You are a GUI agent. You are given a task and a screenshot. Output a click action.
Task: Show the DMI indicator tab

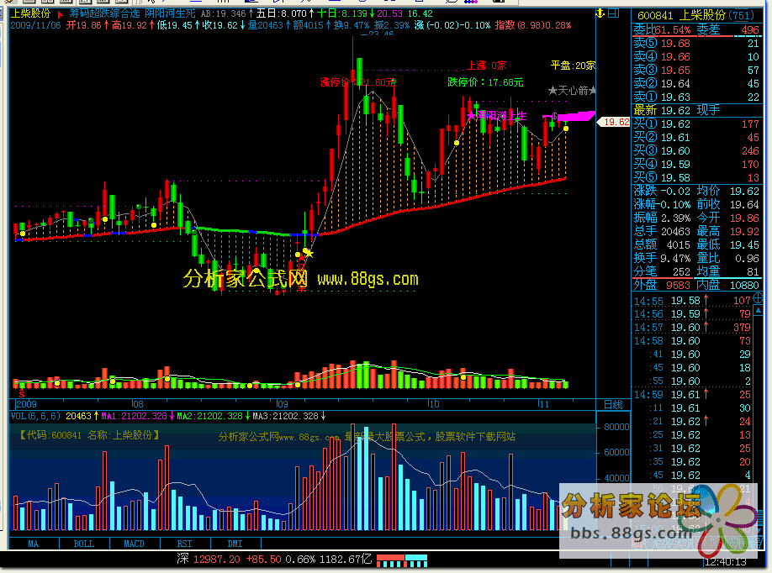(235, 544)
